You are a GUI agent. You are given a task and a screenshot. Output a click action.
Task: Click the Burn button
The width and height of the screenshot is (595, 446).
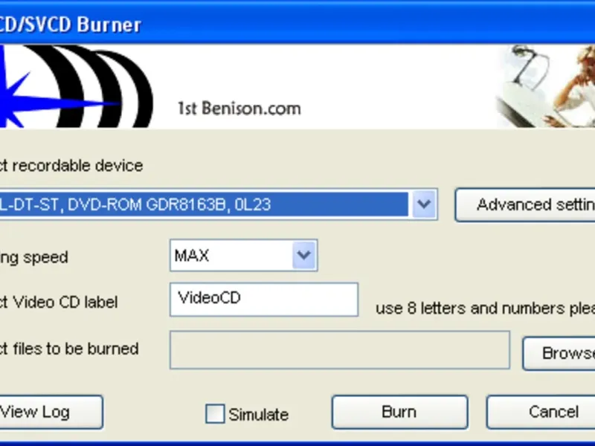(x=399, y=413)
